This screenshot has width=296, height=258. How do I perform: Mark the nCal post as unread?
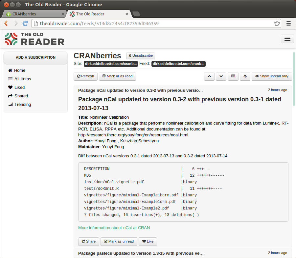(119, 241)
